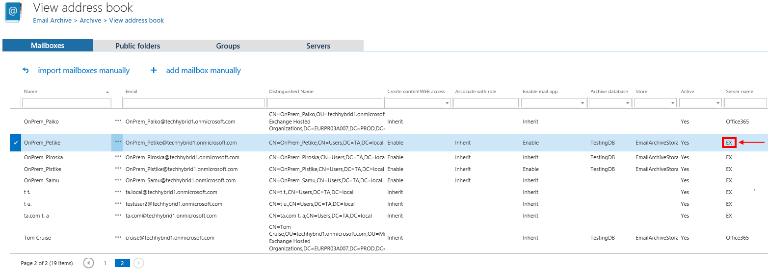
Task: Open the Groups tab
Action: coord(228,46)
